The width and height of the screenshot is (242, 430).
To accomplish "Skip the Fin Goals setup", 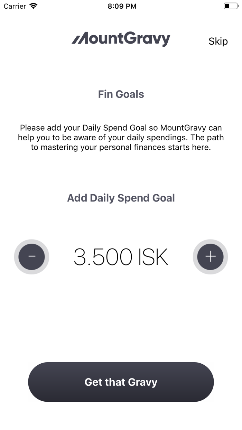I will coord(218,41).
